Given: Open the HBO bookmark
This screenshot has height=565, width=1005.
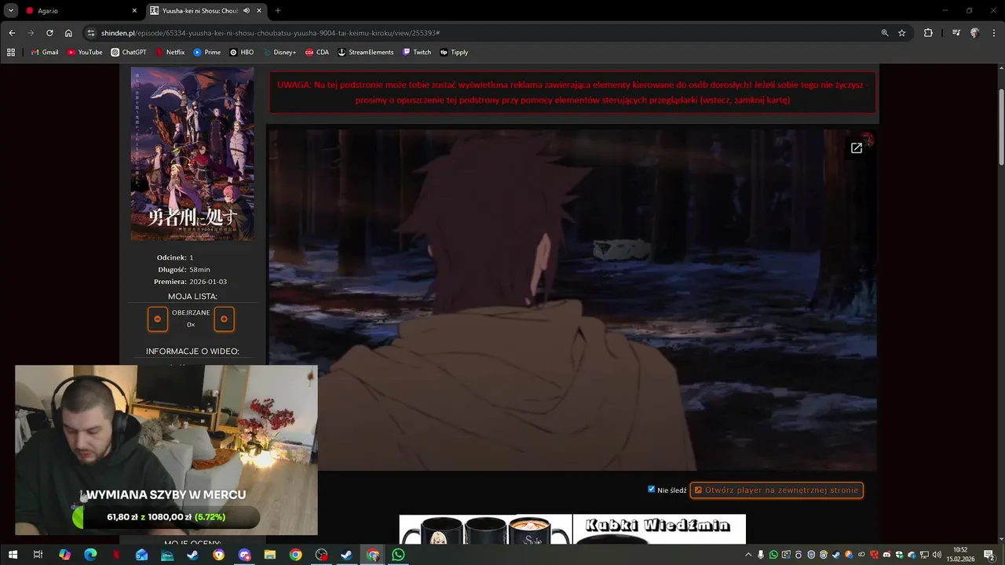Looking at the screenshot, I should 242,53.
